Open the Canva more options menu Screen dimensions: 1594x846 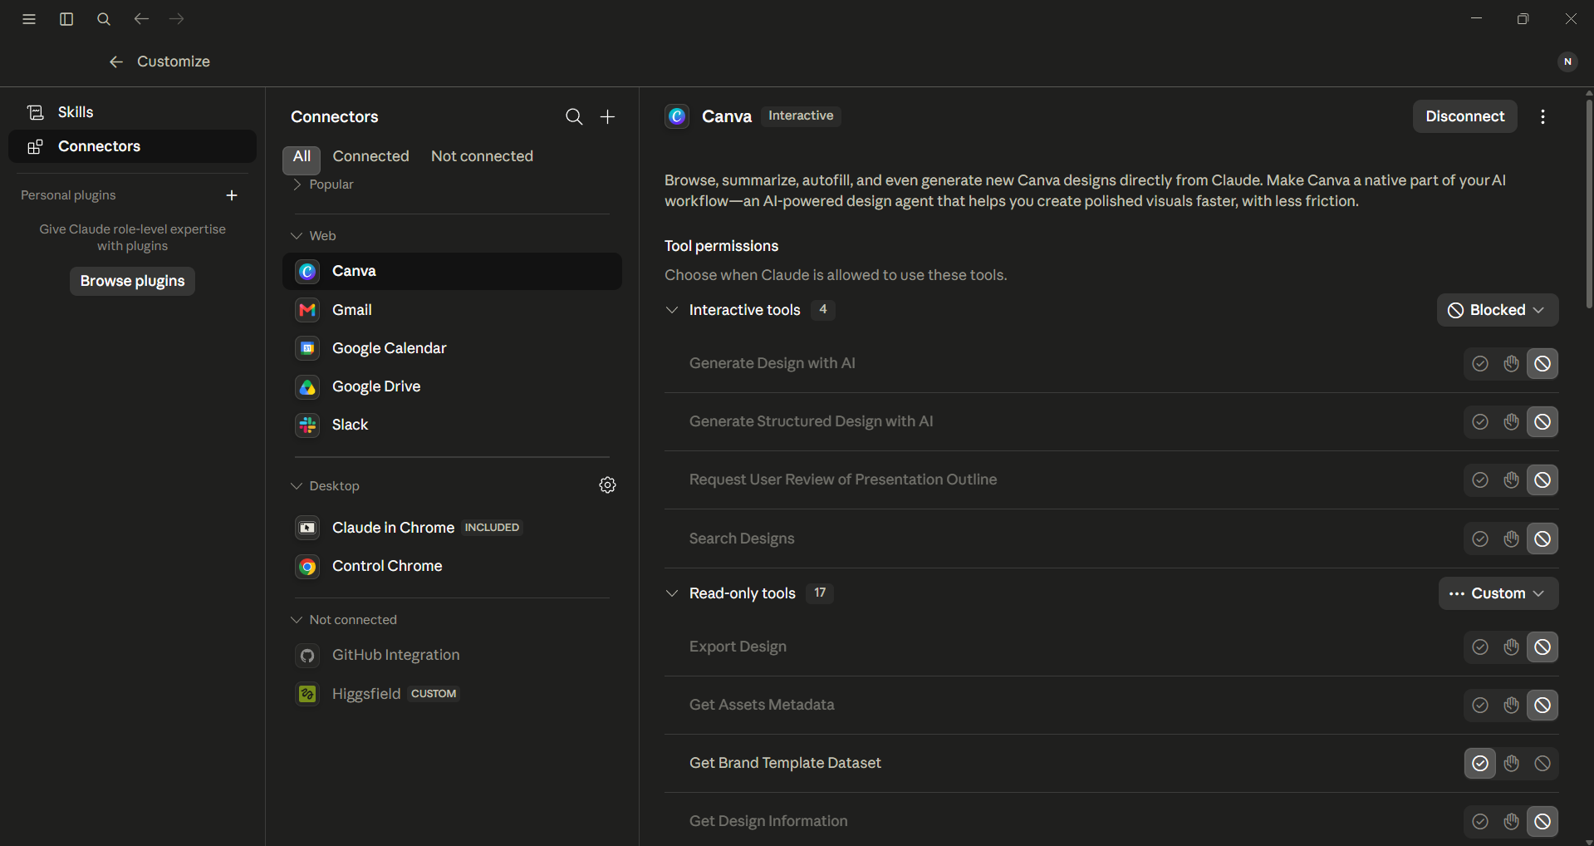1543,117
